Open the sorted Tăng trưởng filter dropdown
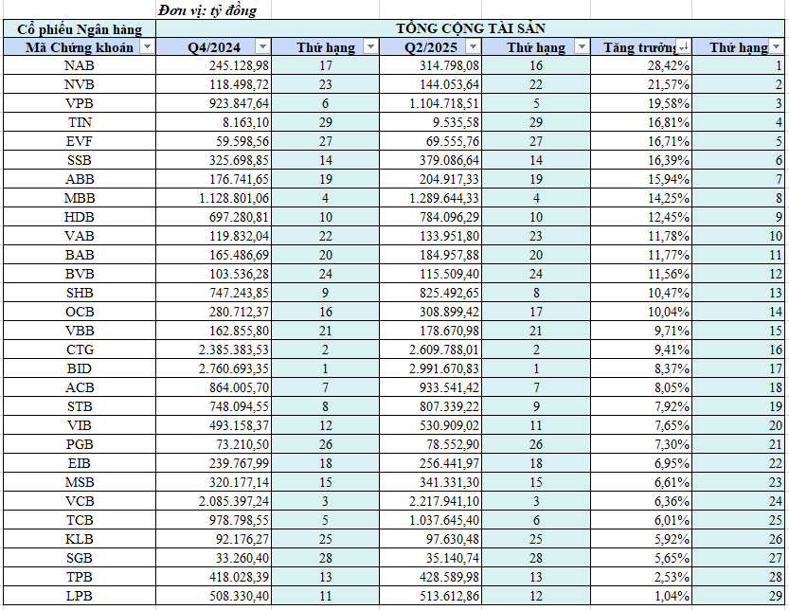Image resolution: width=789 pixels, height=610 pixels. pos(683,46)
